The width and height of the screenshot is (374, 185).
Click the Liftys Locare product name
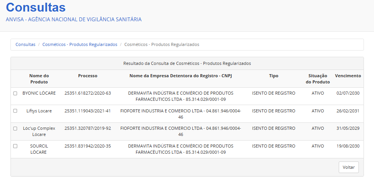[39, 111]
